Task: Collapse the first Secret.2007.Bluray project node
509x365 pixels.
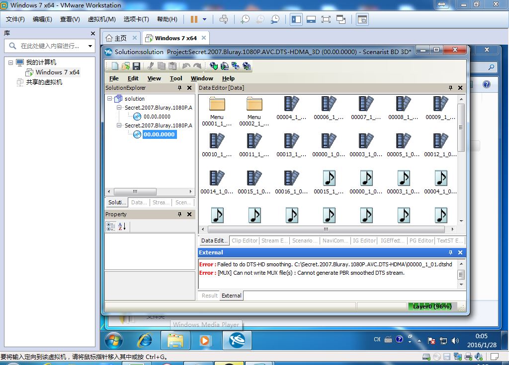Action: point(119,108)
